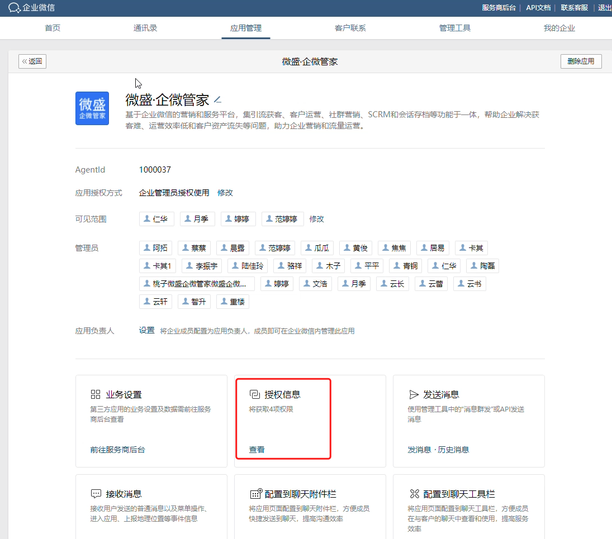The width and height of the screenshot is (612, 539).
Task: Click 修改 next to 企业管理员授权使用
Action: coord(225,193)
